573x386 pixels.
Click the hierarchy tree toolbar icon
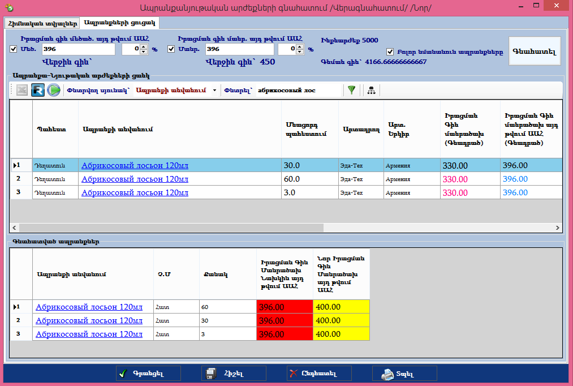point(371,91)
